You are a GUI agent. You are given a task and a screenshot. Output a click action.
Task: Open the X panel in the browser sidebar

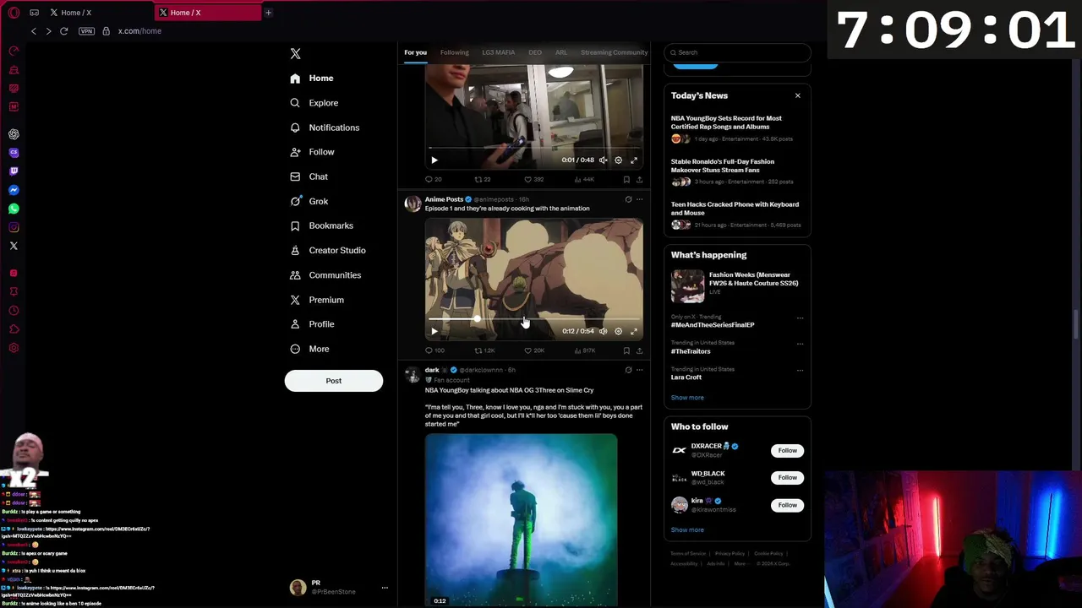[14, 246]
